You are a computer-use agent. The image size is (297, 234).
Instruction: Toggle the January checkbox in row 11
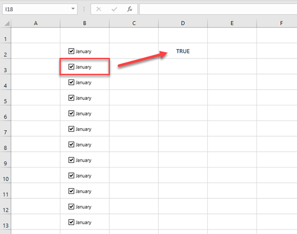click(x=71, y=191)
